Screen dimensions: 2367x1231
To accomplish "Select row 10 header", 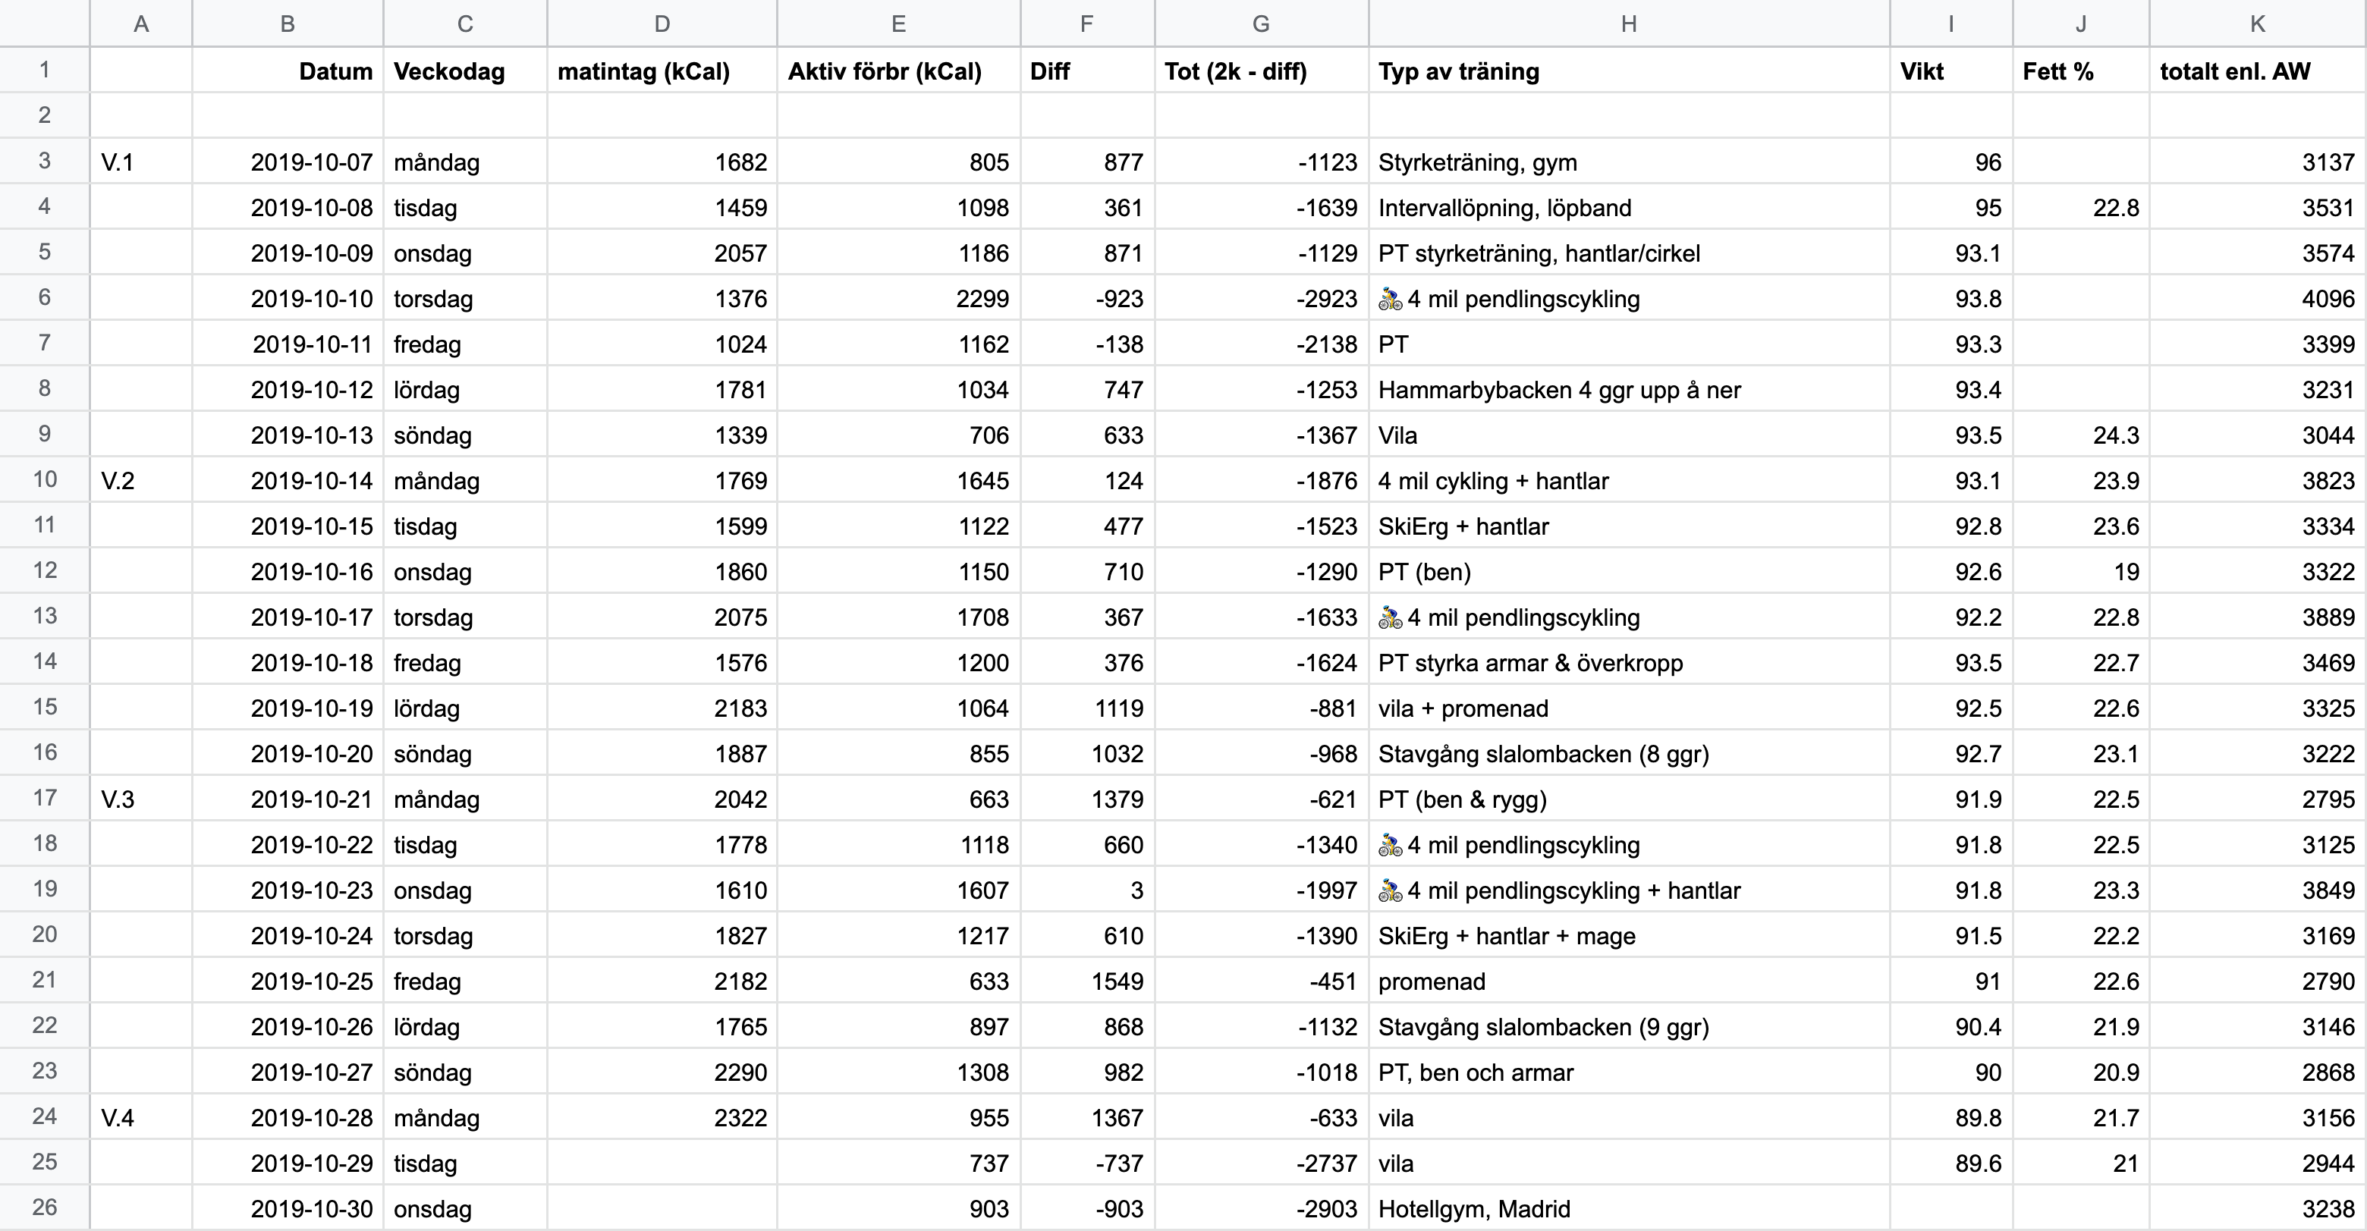I will (44, 479).
